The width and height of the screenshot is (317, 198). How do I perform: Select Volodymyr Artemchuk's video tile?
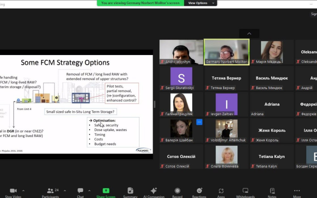pyautogui.click(x=226, y=130)
